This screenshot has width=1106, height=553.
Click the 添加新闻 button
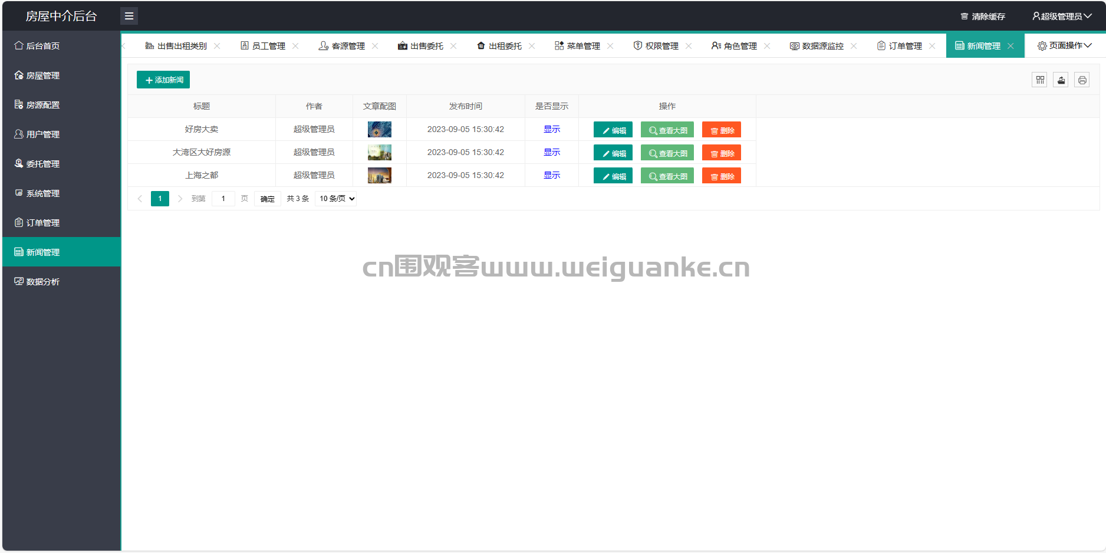(x=163, y=80)
